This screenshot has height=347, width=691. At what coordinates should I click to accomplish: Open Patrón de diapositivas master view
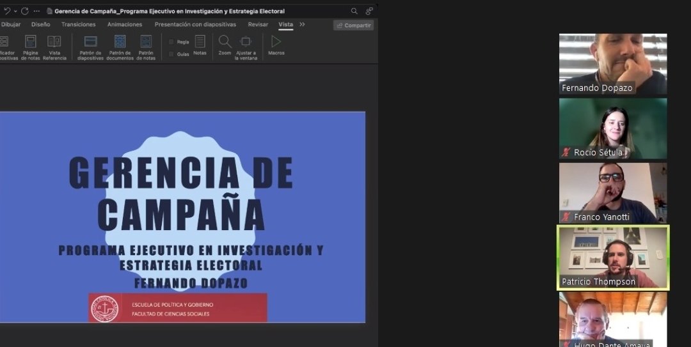pyautogui.click(x=90, y=47)
